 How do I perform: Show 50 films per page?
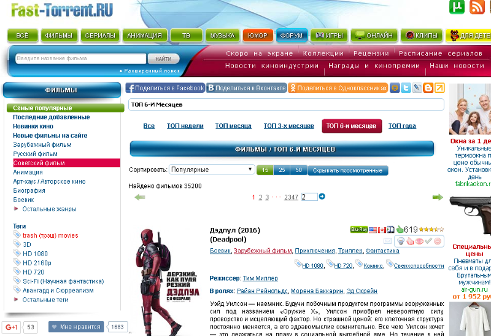point(298,170)
